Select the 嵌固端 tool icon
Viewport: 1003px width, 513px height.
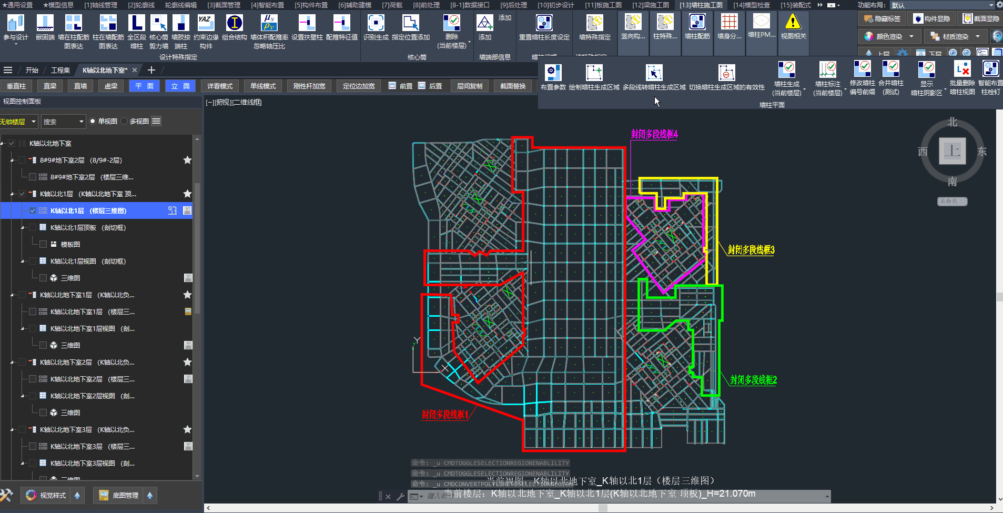click(x=45, y=23)
